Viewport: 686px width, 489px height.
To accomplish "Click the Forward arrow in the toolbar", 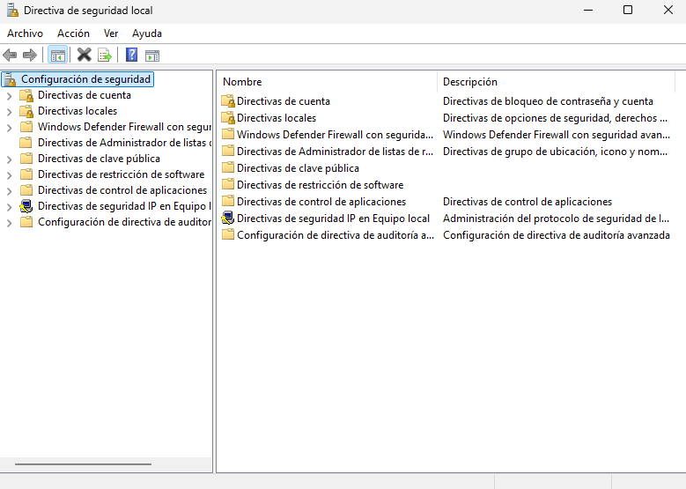I will coord(30,55).
